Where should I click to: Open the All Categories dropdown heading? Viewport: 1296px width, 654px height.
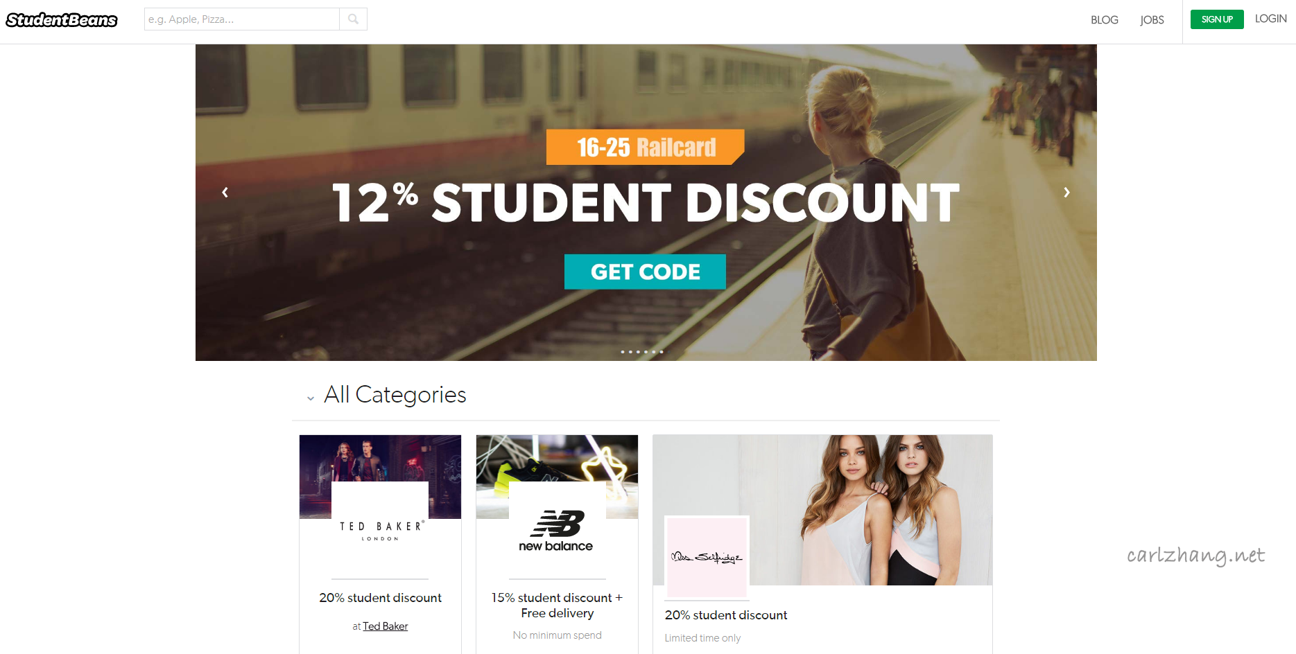pos(395,395)
